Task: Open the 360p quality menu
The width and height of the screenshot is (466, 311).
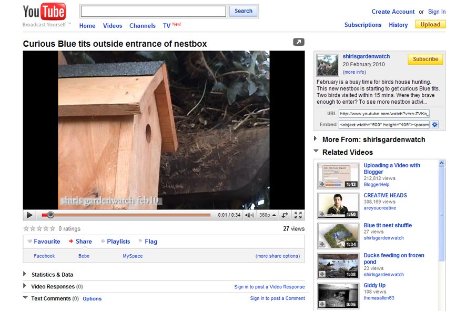Action: coord(267,215)
